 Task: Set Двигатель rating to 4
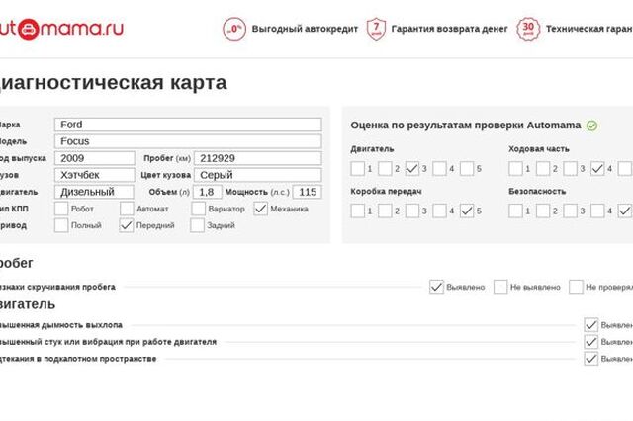click(439, 169)
